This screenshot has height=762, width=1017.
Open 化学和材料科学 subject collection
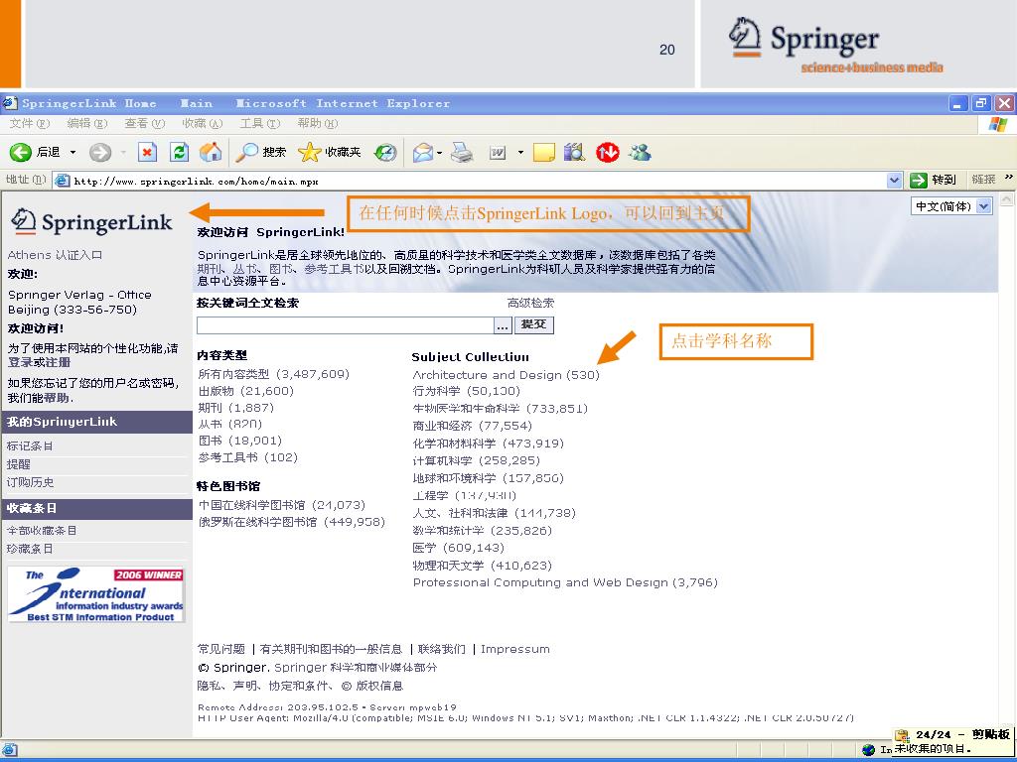pos(489,444)
